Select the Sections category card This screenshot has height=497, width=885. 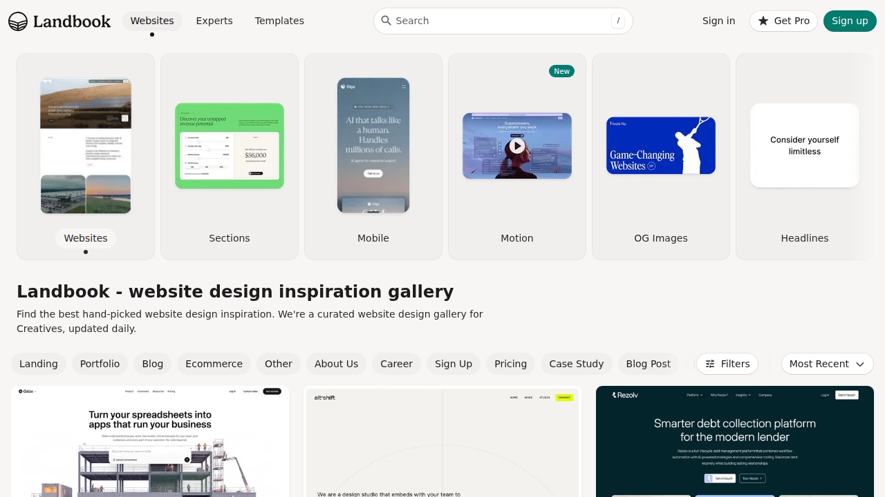(x=230, y=157)
